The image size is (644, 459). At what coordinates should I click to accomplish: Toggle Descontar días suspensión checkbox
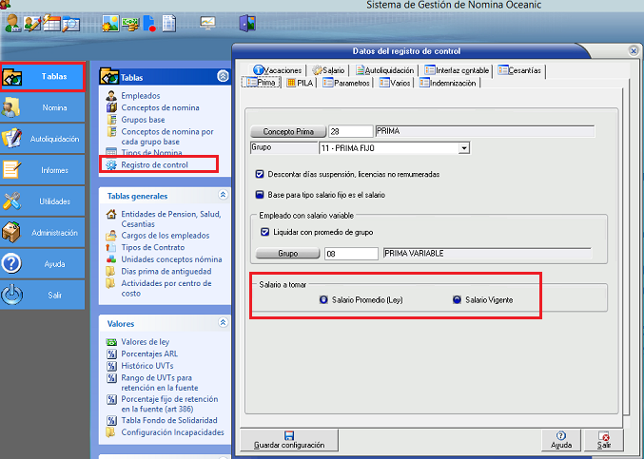point(260,174)
